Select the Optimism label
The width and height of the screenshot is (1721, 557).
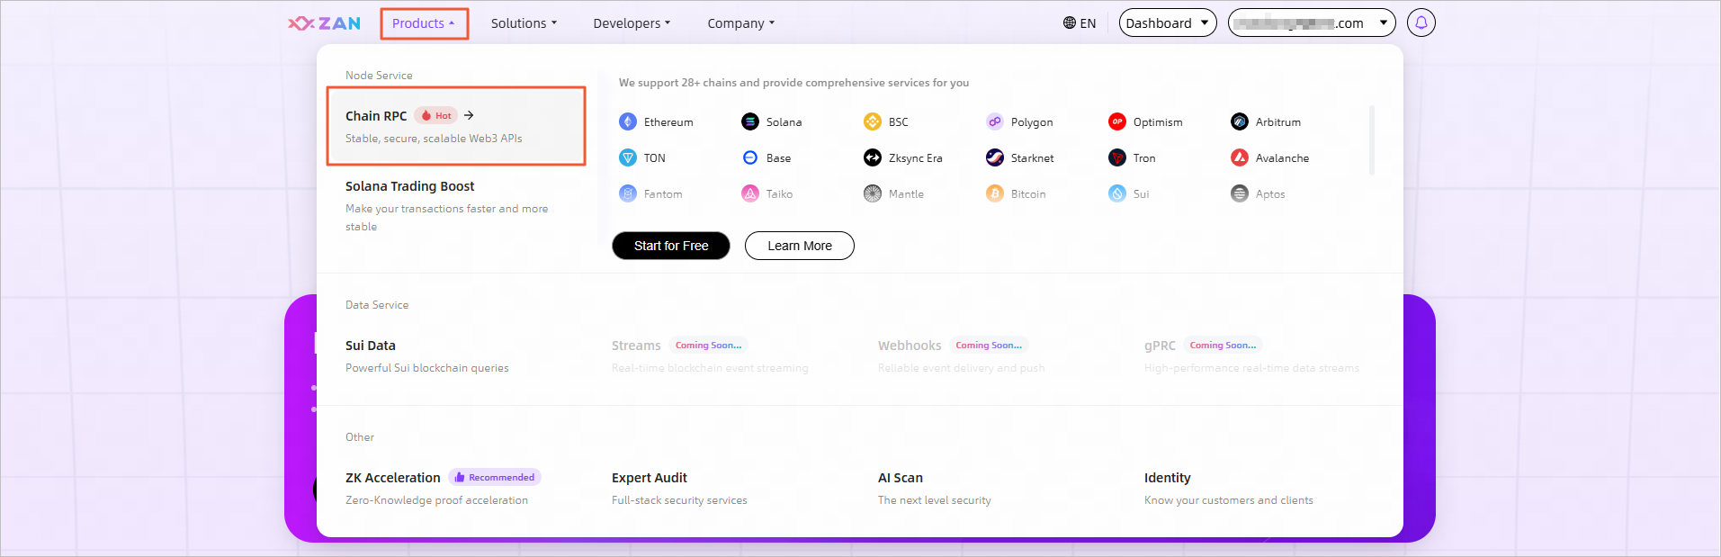pos(1158,121)
